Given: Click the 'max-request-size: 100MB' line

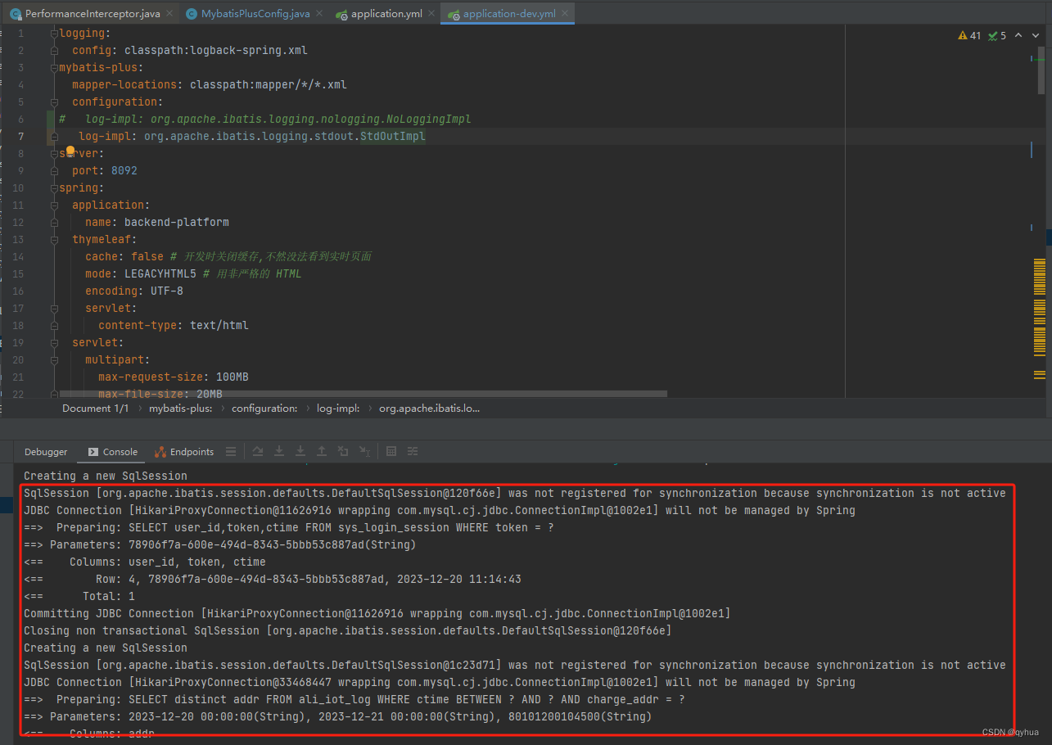Looking at the screenshot, I should (x=174, y=377).
